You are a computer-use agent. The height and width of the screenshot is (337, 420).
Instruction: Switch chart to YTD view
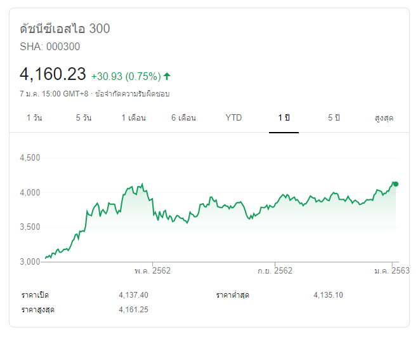(233, 118)
